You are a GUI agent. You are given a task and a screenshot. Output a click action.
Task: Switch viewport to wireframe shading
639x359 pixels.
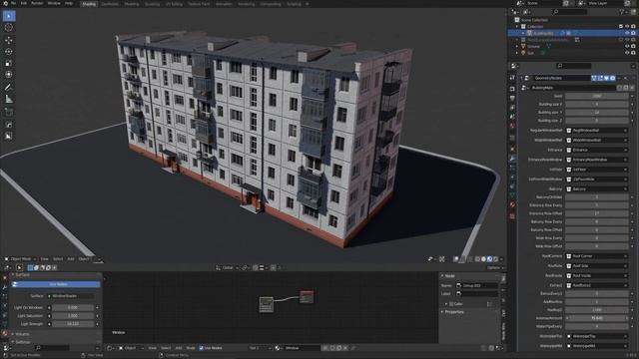477,259
